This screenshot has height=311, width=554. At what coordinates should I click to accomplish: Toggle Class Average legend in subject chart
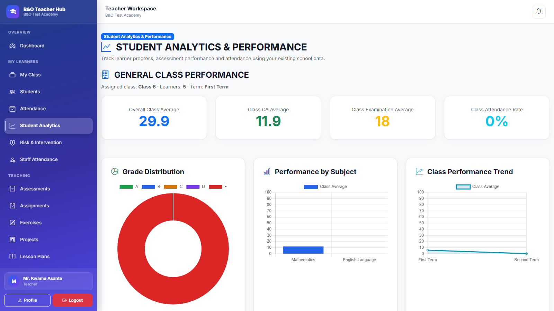[325, 187]
